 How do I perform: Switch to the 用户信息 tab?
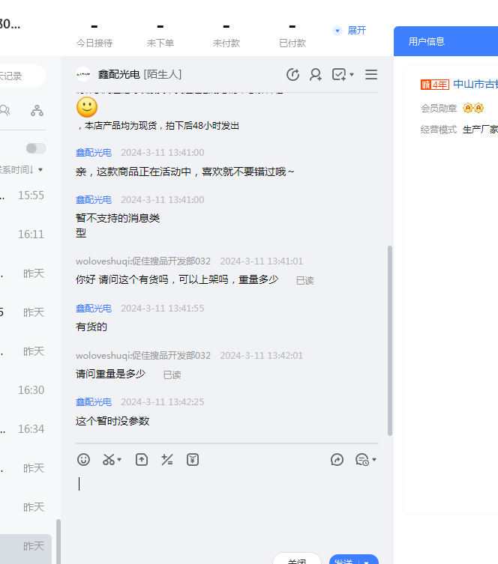click(427, 41)
